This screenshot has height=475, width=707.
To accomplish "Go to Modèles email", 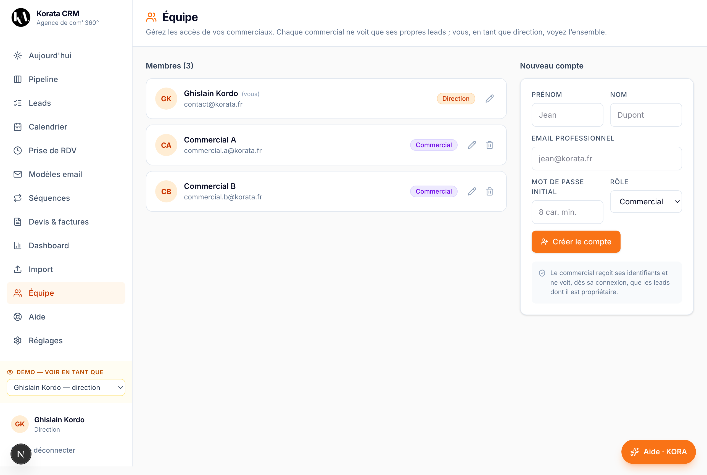I will (66, 174).
